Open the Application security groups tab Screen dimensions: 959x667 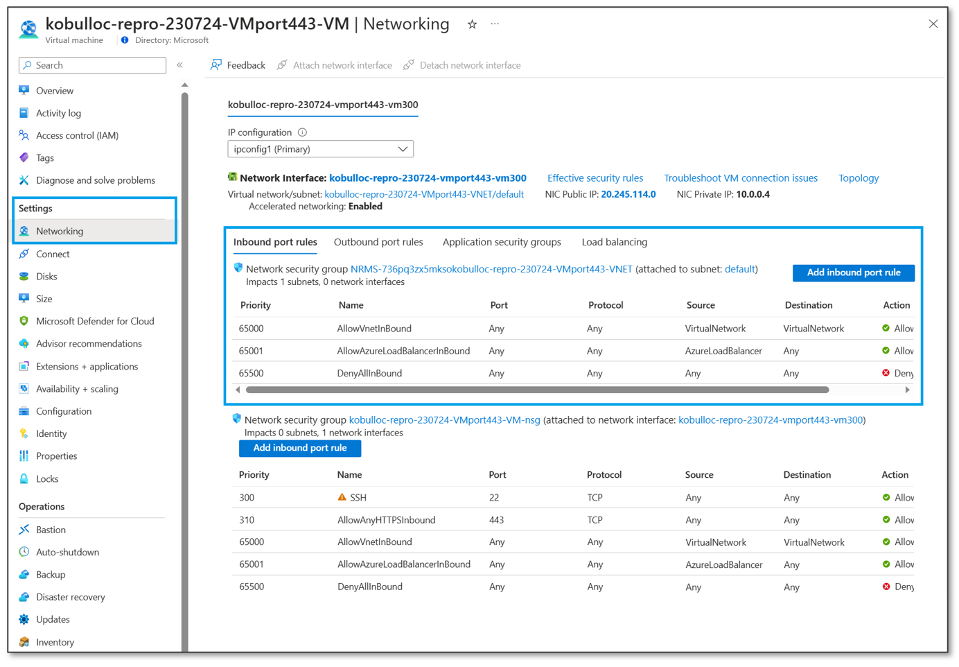coord(502,242)
